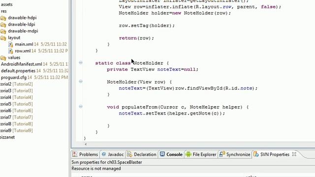The image size is (315, 177).
Task: Click the SVN Properties tab icon
Action: tap(256, 154)
